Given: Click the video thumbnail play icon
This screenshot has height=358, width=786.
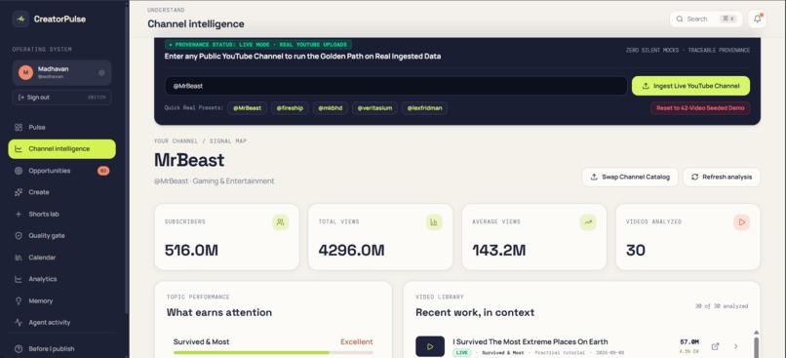Looking at the screenshot, I should pyautogui.click(x=430, y=346).
